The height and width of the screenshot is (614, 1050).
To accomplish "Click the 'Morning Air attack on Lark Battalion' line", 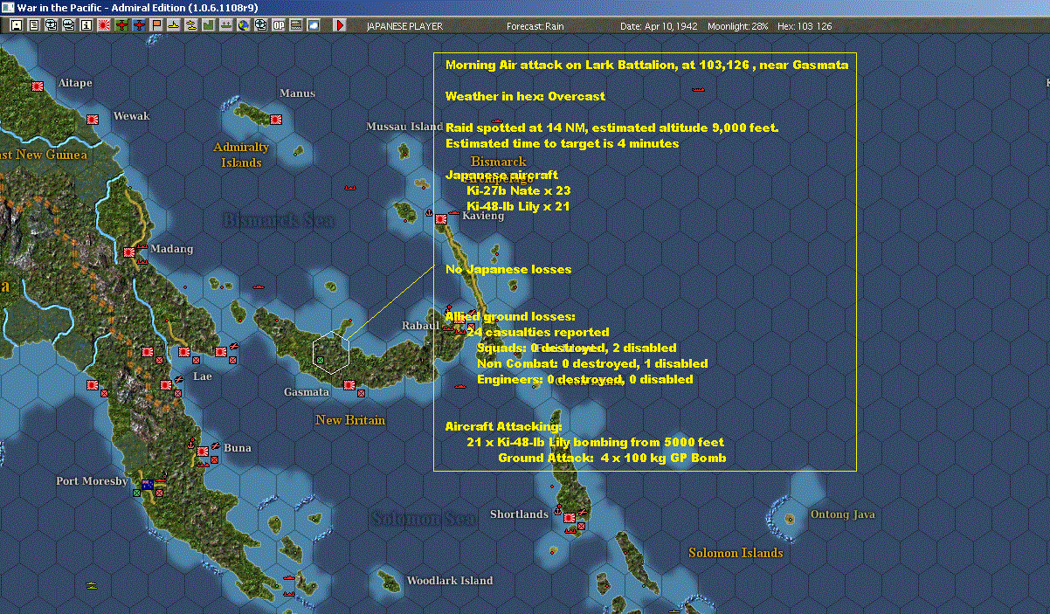I will (646, 65).
